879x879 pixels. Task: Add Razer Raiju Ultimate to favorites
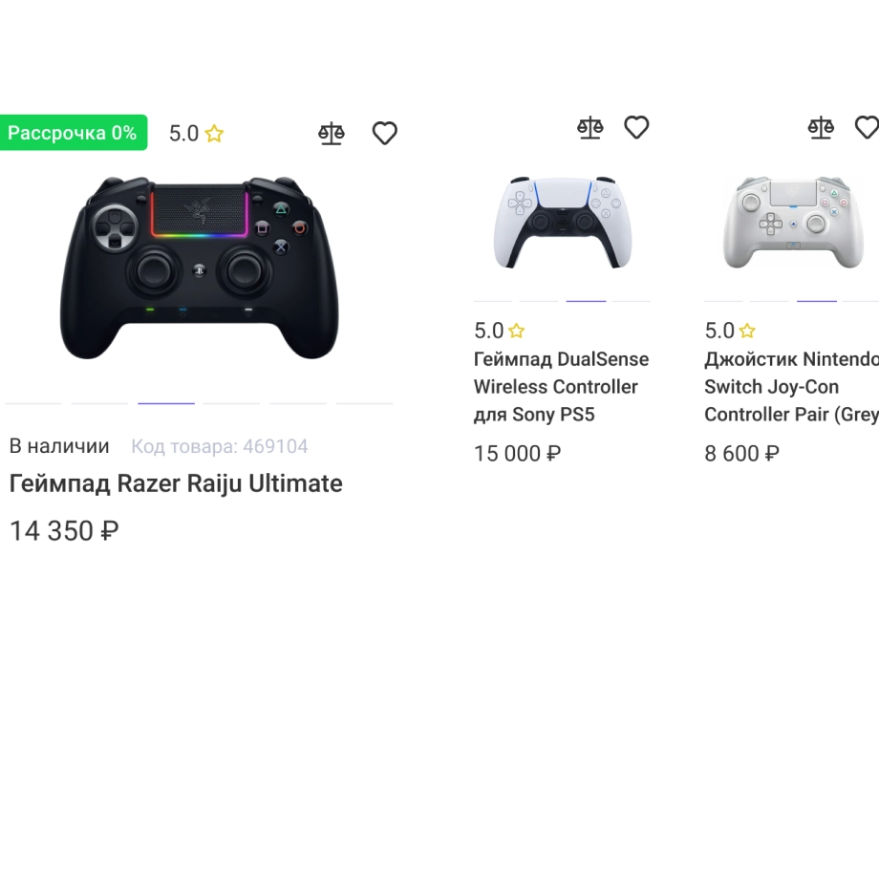(384, 134)
